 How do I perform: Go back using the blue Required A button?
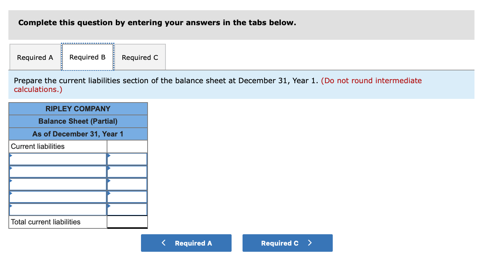point(186,243)
